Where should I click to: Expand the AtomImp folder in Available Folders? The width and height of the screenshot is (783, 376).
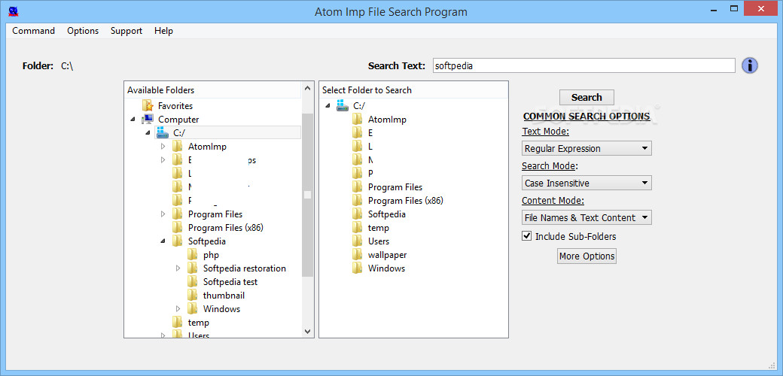(163, 146)
